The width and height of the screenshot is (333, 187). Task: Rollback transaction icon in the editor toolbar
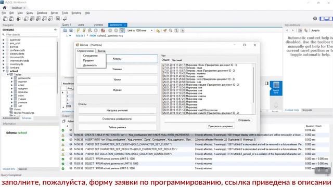coord(116,31)
